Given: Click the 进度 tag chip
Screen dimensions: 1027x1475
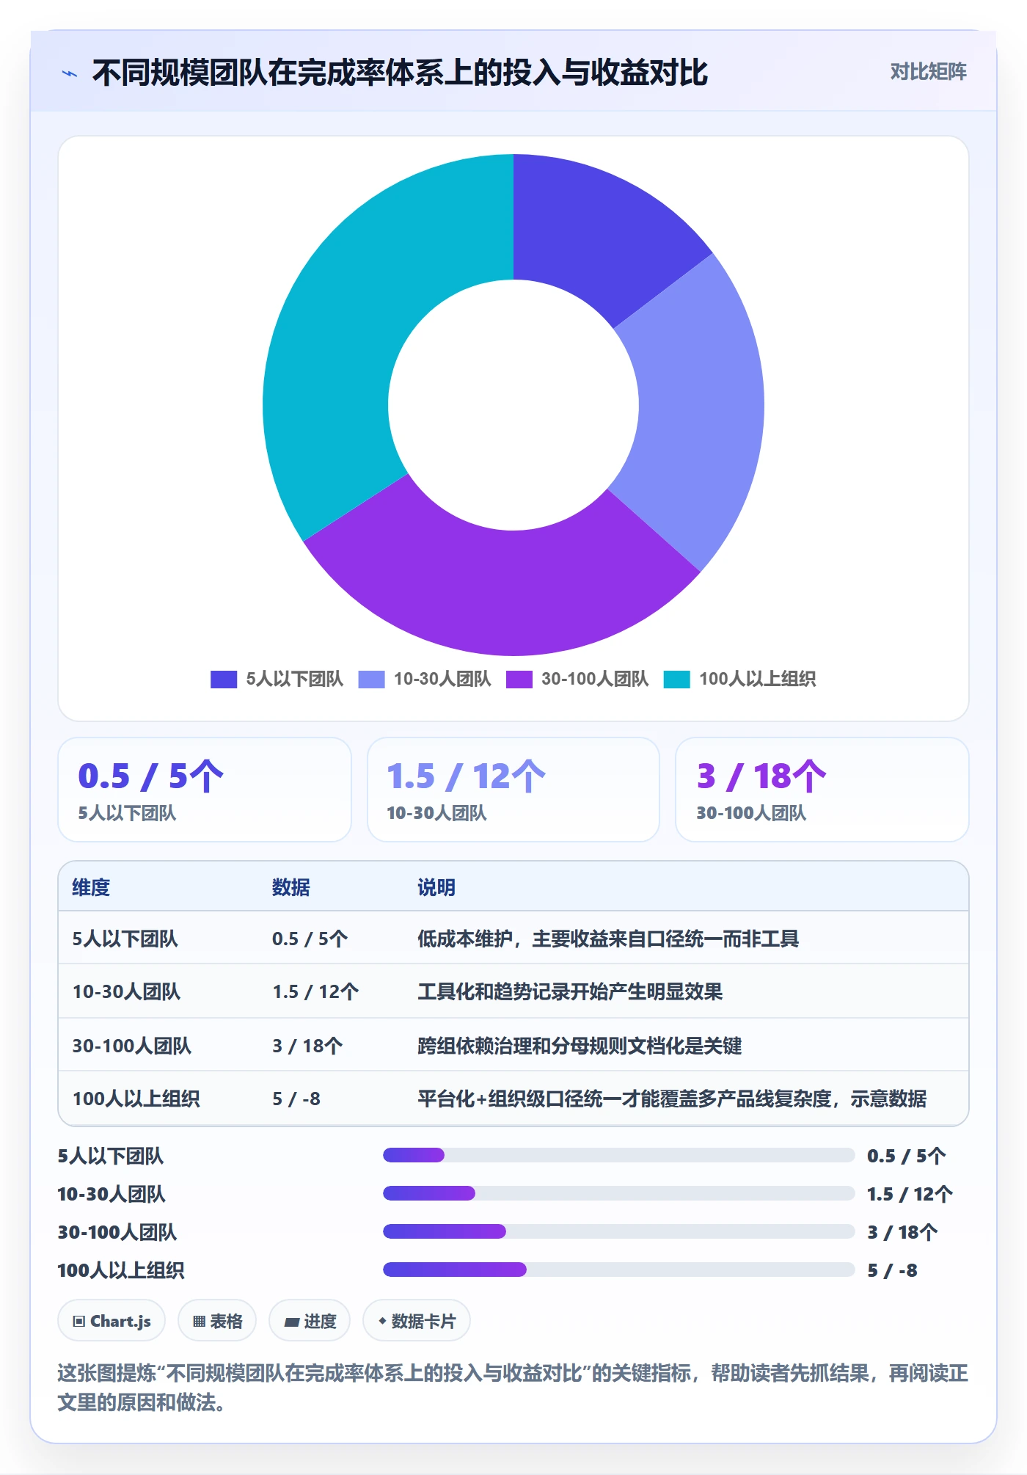Looking at the screenshot, I should click(x=310, y=1321).
